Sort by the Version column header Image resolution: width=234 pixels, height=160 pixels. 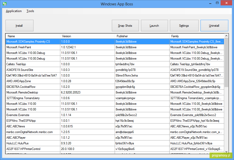tap(87, 36)
